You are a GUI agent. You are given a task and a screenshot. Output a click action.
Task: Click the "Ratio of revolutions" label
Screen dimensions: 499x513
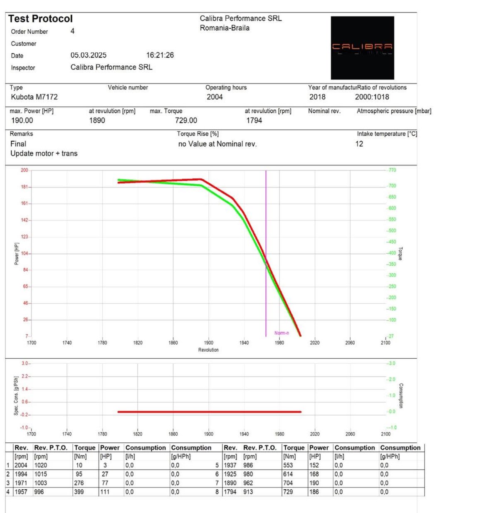[382, 87]
